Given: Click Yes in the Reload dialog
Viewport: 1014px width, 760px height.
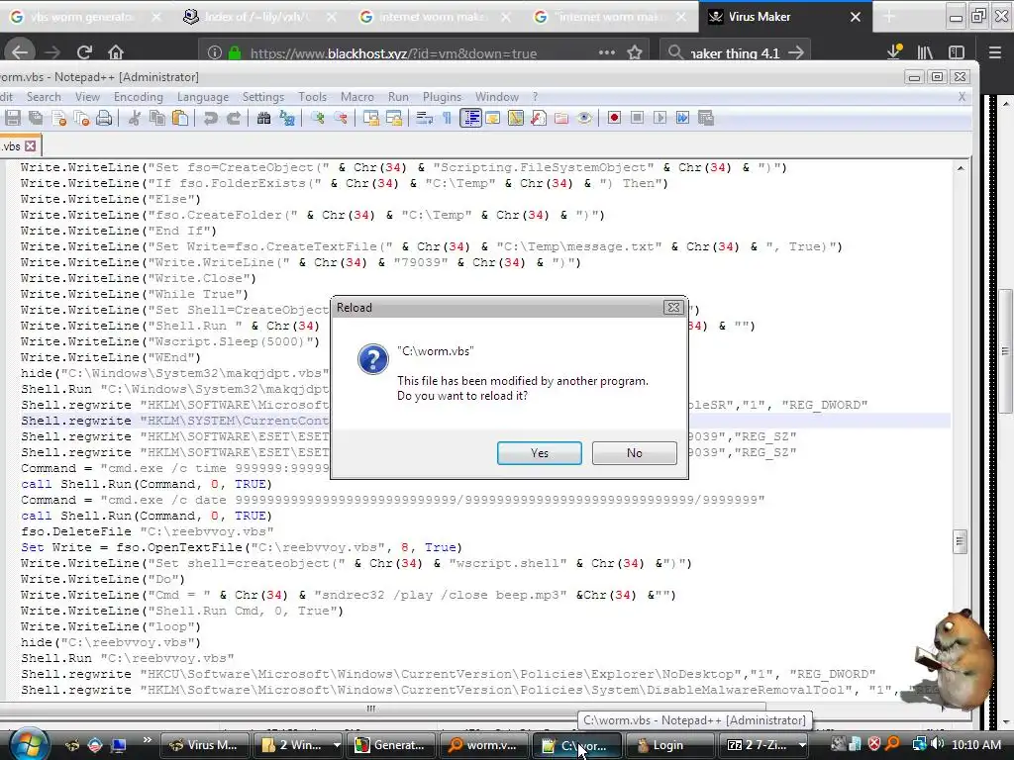Looking at the screenshot, I should (540, 453).
